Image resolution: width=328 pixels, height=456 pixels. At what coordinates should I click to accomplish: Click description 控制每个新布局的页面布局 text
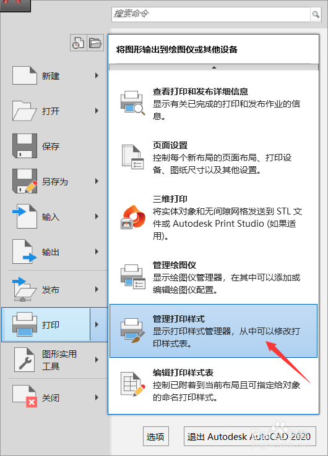[223, 164]
